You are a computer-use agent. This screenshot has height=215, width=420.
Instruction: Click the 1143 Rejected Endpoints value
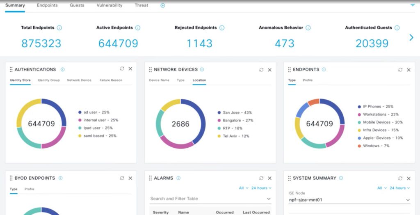point(200,43)
